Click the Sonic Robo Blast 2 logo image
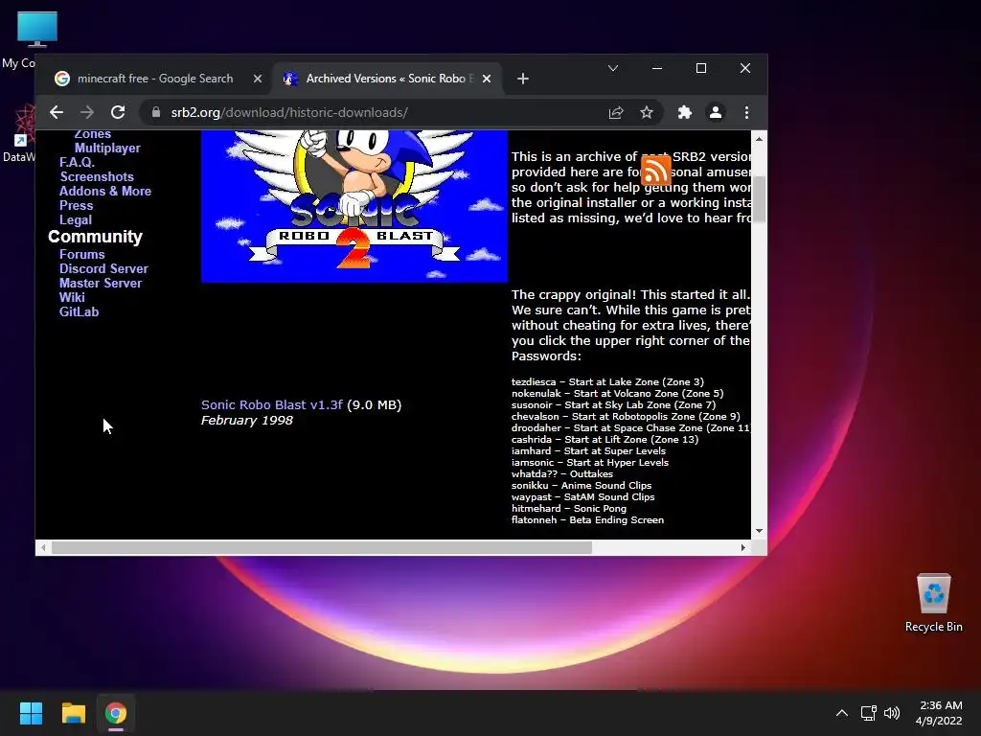 (354, 206)
